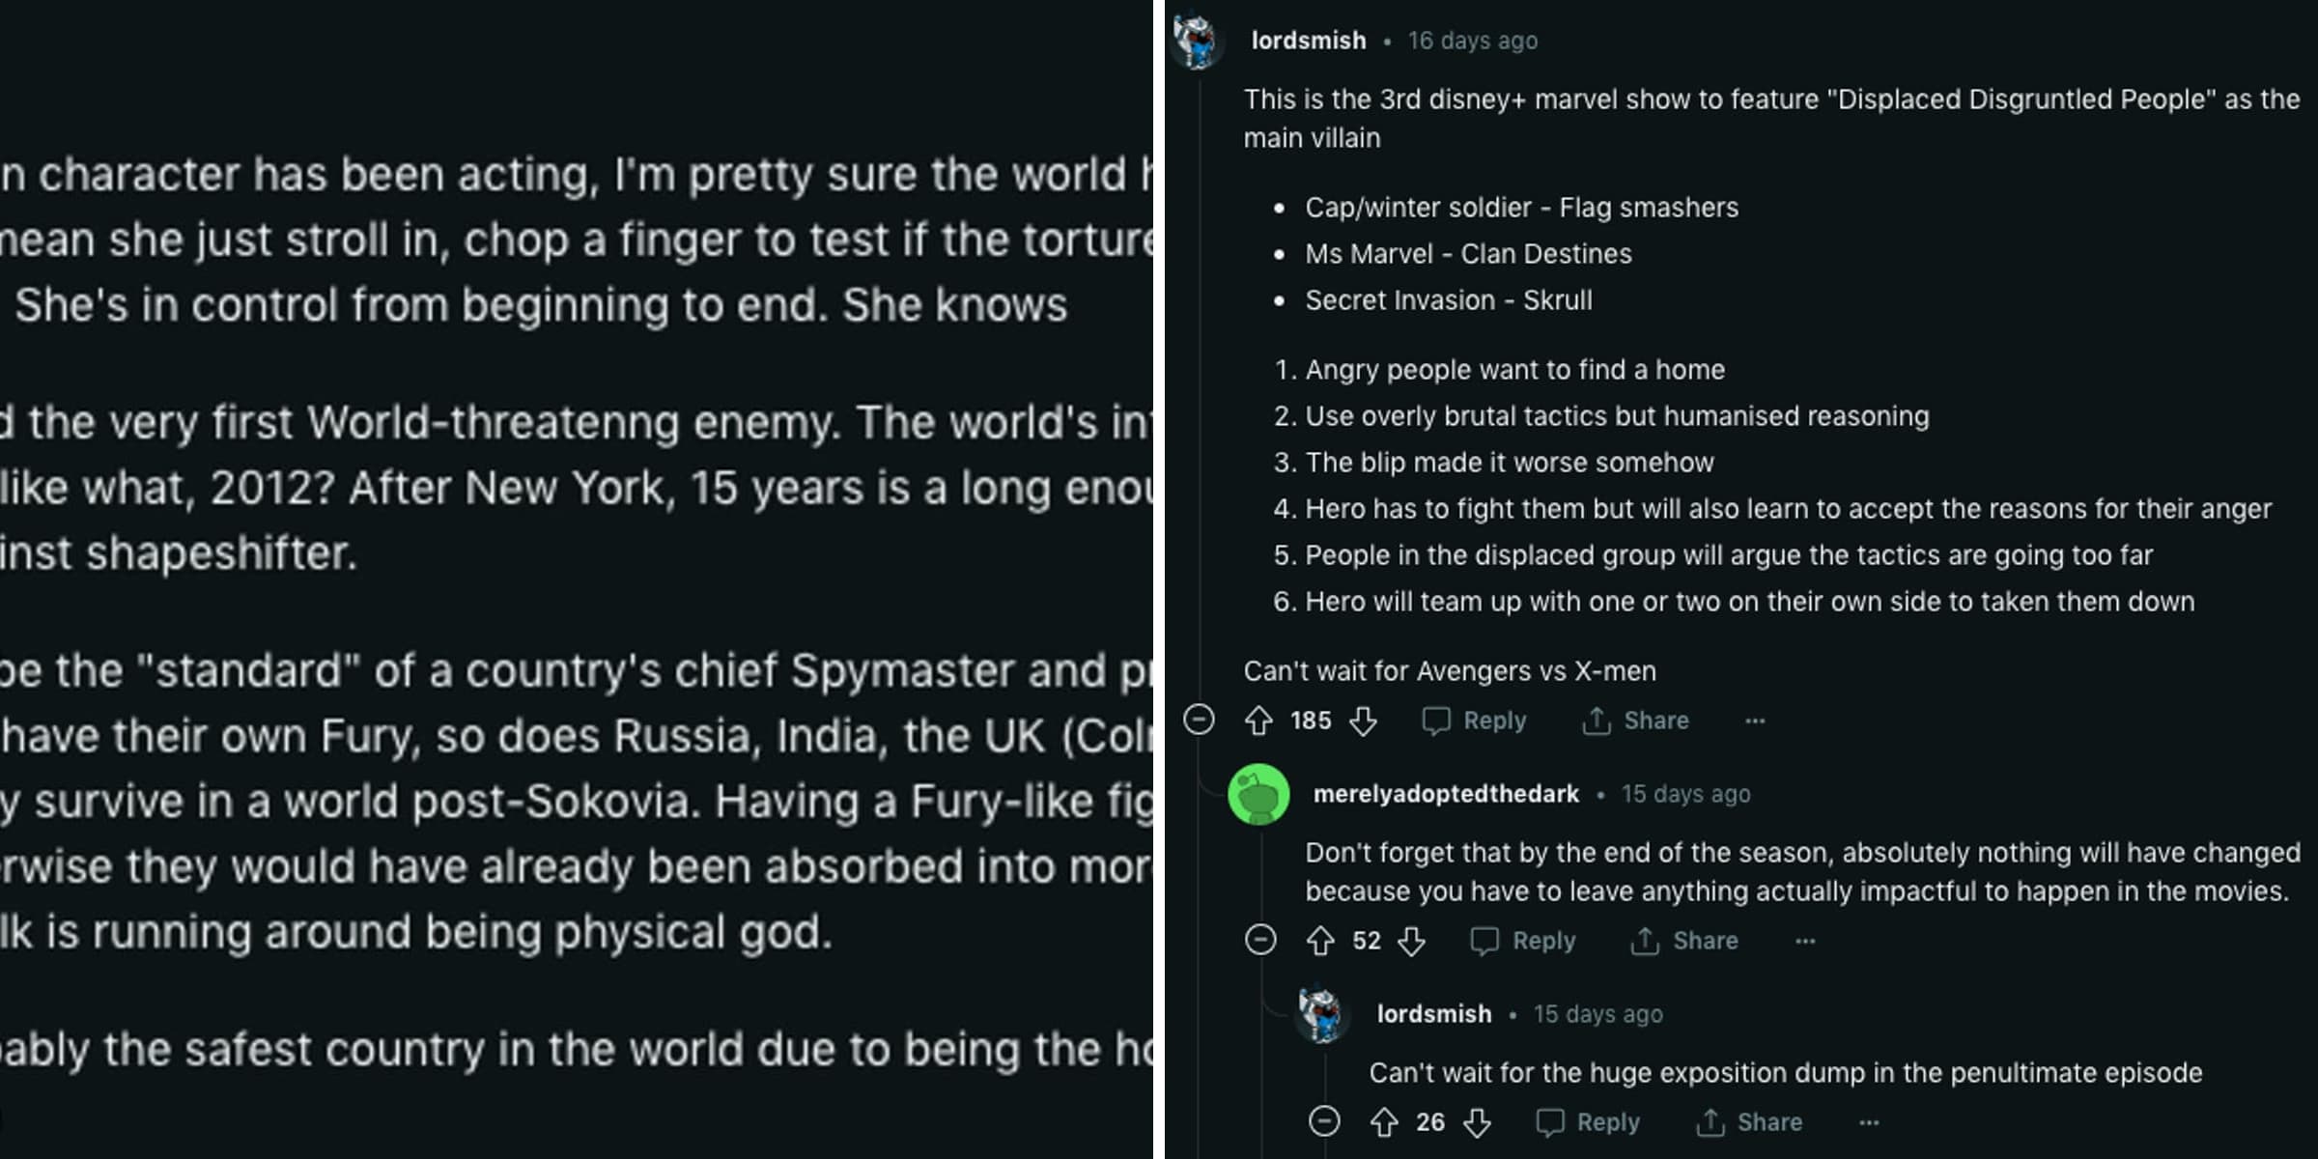Downvote the 52-point comment
The image size is (2318, 1159).
(x=1413, y=941)
